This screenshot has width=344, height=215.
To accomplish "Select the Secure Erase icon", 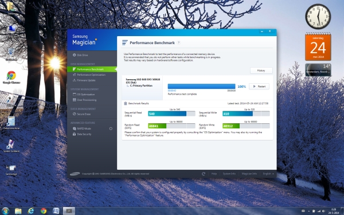I will (x=75, y=114).
